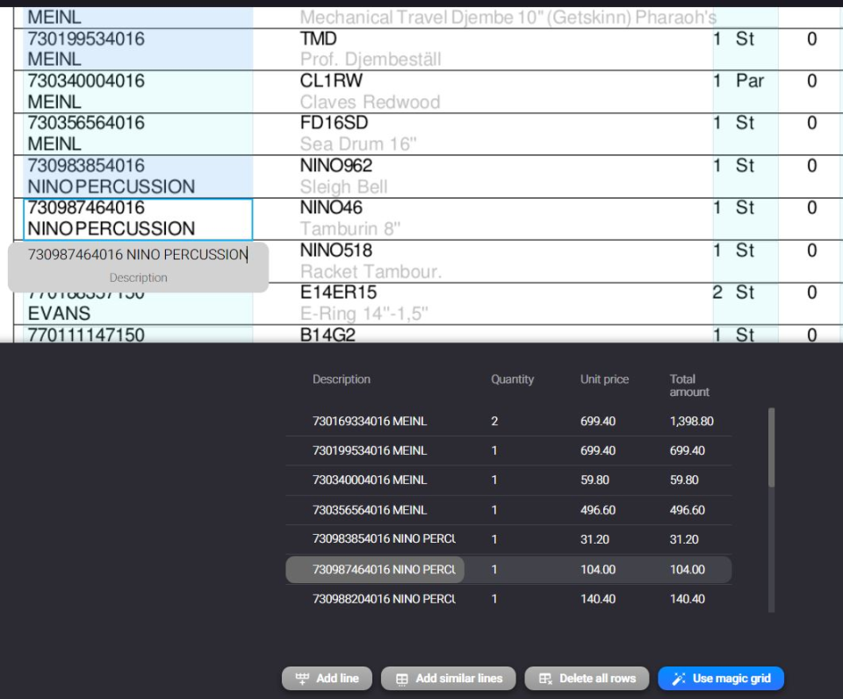Click the Add similar lines button
The width and height of the screenshot is (843, 699).
pos(448,678)
